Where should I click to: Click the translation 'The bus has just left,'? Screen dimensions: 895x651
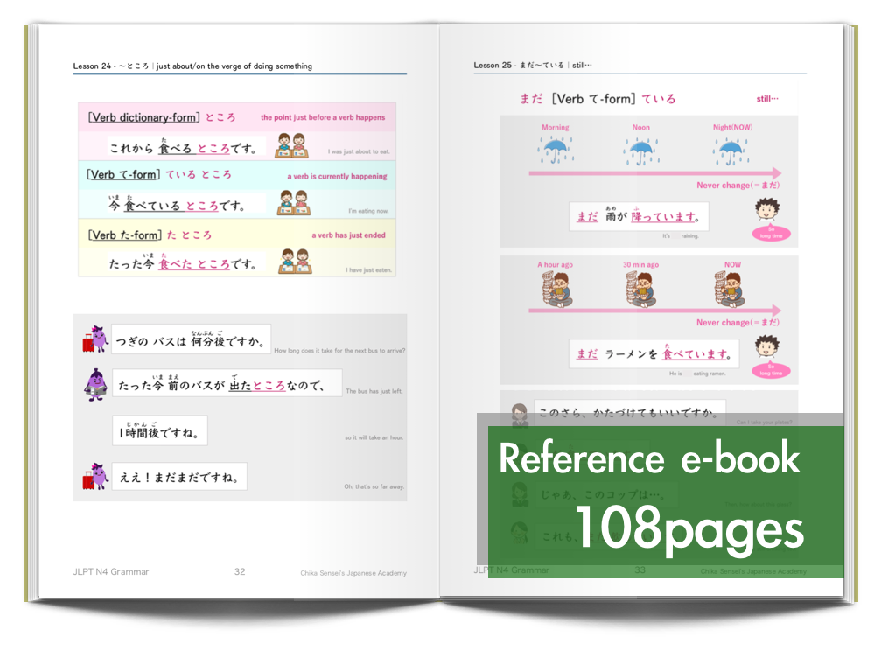pos(374,391)
